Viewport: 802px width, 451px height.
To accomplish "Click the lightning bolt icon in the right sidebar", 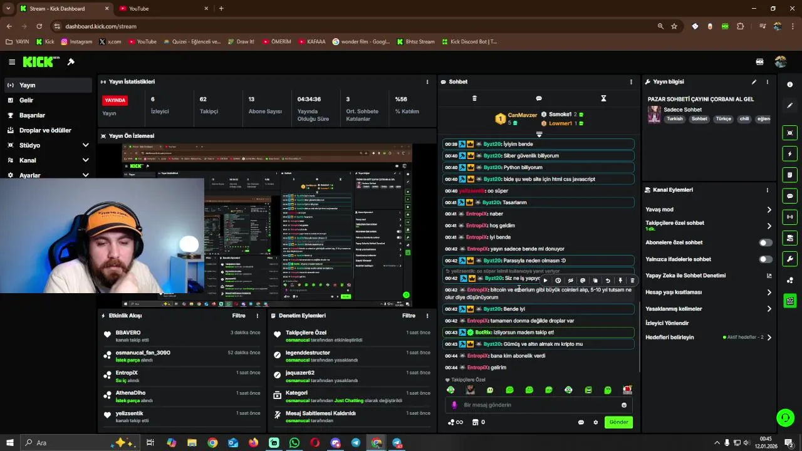I will click(x=789, y=154).
